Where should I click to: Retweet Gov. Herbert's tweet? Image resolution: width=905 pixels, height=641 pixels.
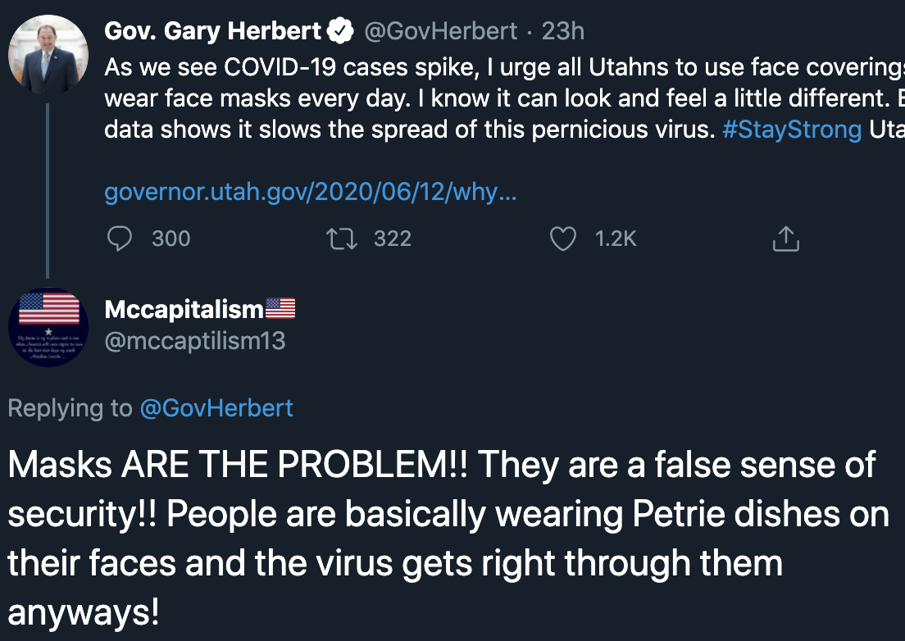(337, 239)
